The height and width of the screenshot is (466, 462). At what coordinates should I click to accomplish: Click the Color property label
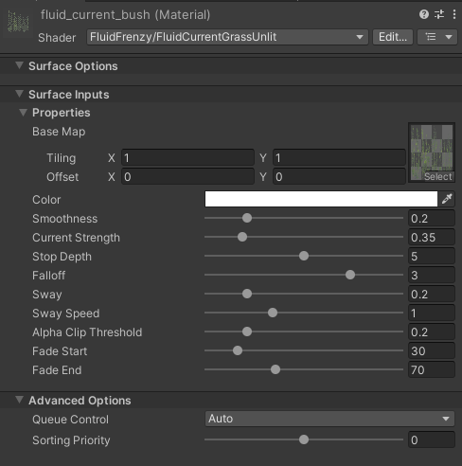pyautogui.click(x=46, y=200)
